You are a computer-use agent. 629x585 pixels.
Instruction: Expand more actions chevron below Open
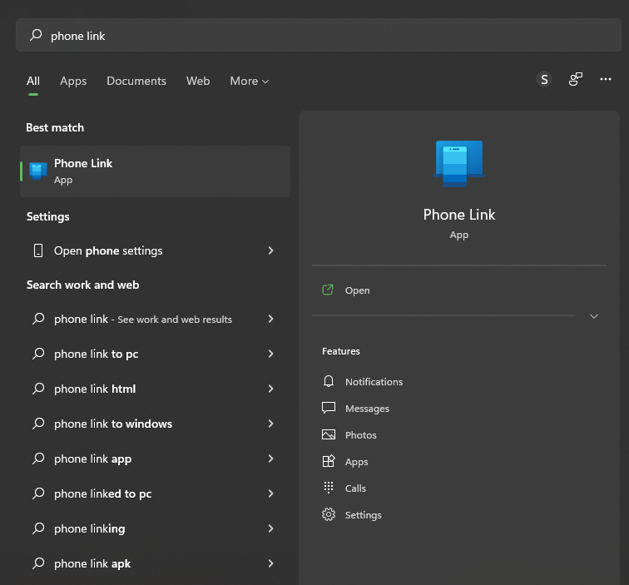(594, 316)
